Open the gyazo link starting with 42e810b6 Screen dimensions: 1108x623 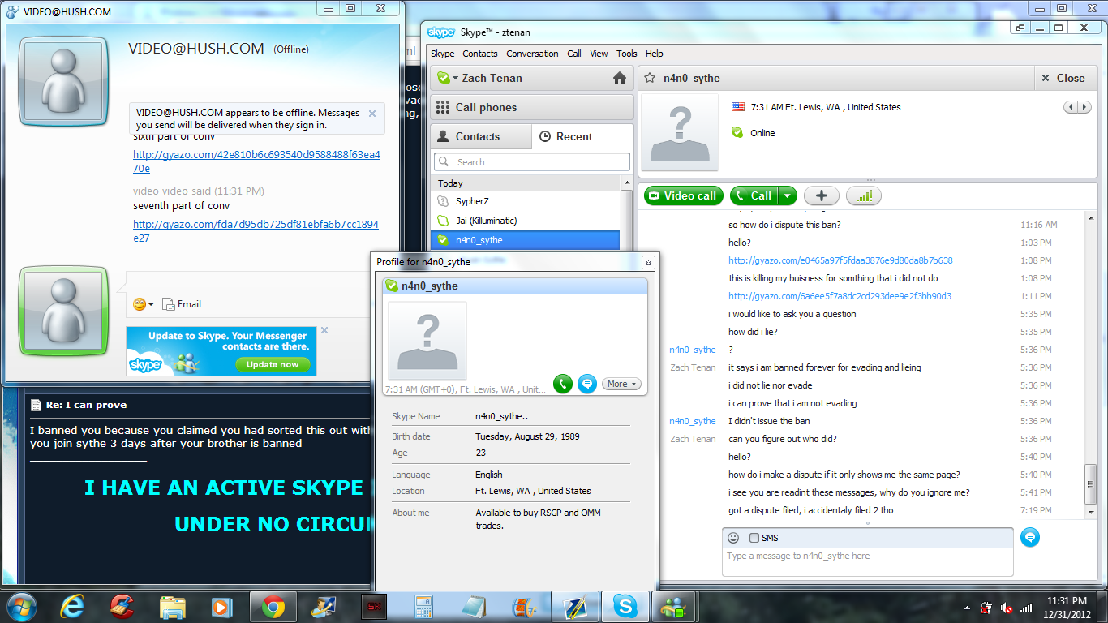point(256,161)
